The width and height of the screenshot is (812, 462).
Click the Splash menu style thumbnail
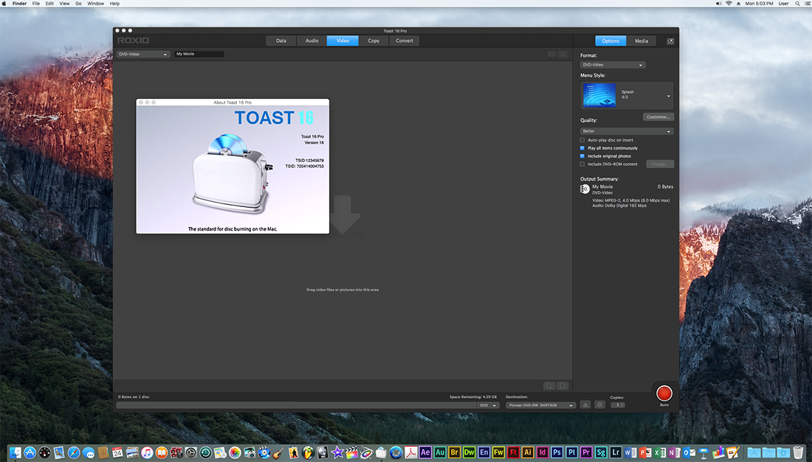(599, 96)
